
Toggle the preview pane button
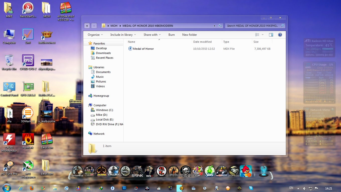271,35
